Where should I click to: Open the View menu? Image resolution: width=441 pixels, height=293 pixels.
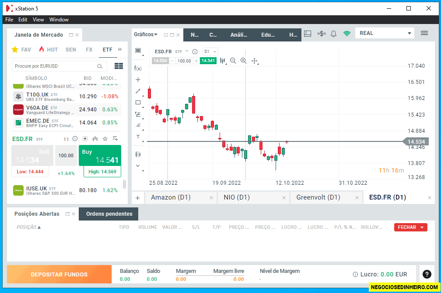pos(38,20)
